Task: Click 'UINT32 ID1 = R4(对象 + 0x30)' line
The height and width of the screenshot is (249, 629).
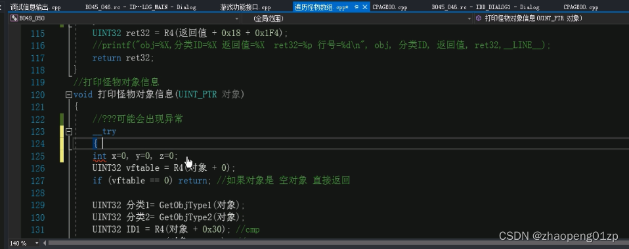Action: [162, 230]
